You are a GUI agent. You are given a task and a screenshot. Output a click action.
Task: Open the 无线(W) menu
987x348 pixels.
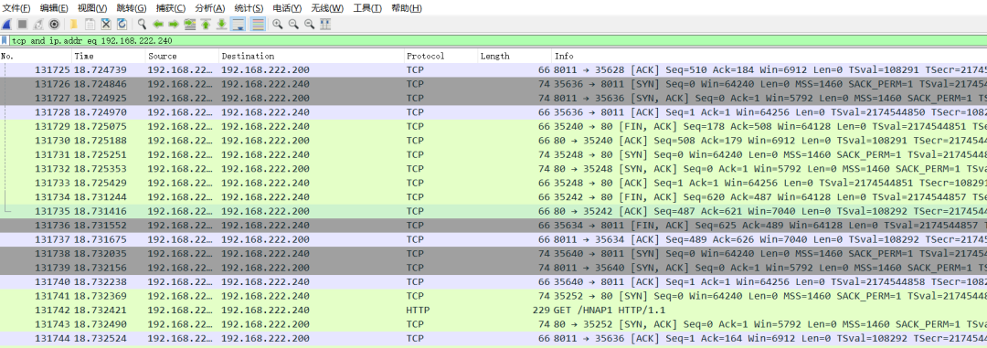327,8
